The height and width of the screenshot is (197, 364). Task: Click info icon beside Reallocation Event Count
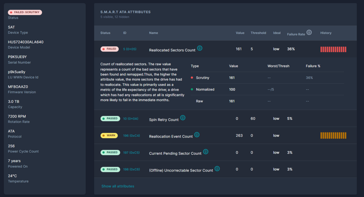click(197, 135)
